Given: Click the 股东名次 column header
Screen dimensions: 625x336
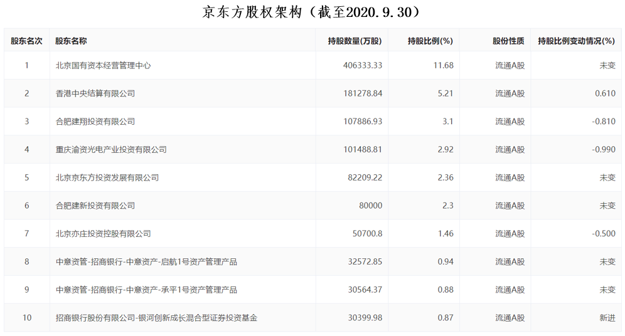Looking at the screenshot, I should pyautogui.click(x=26, y=41).
